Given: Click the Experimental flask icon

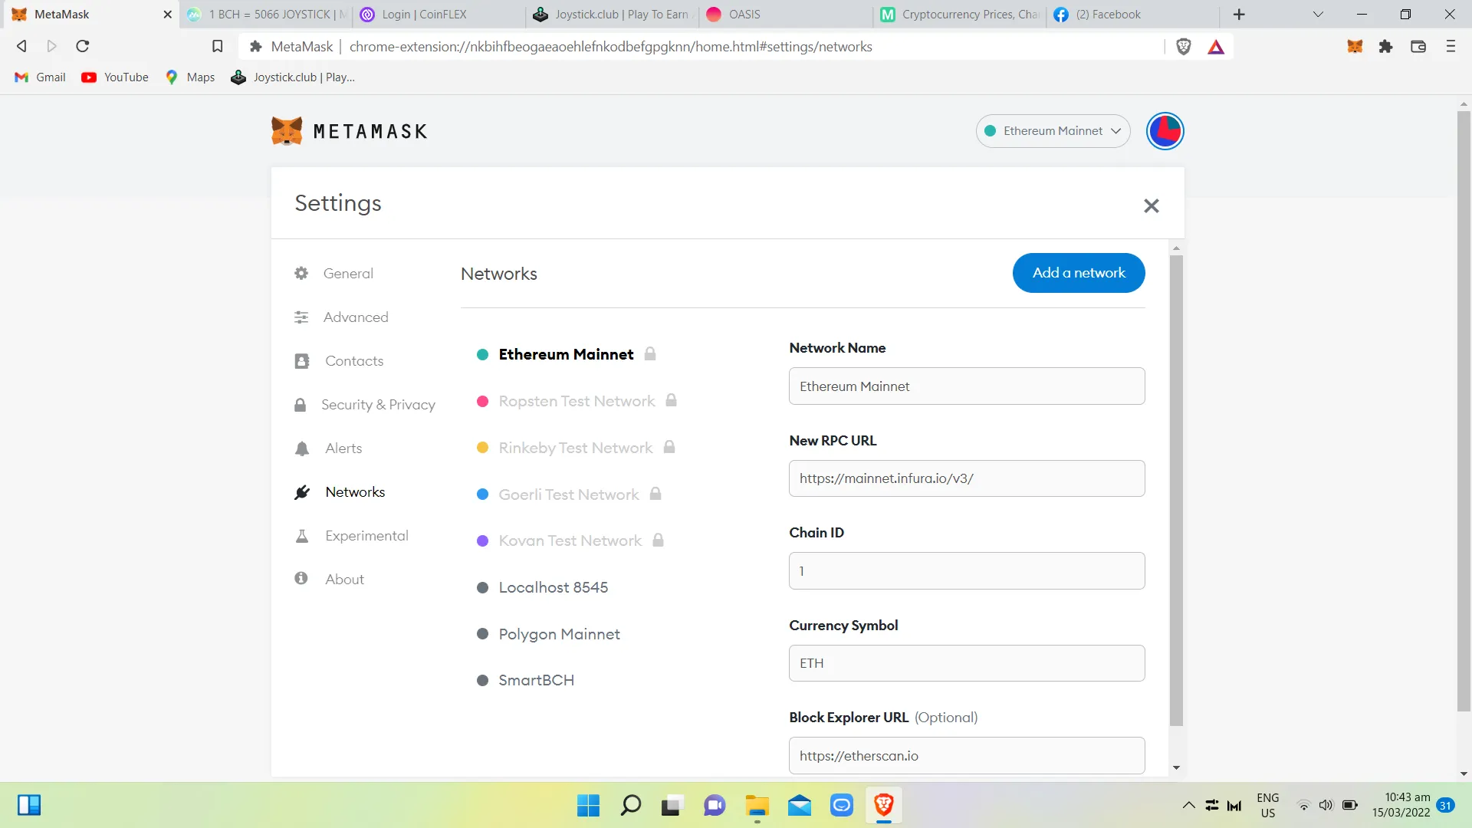Looking at the screenshot, I should point(302,536).
